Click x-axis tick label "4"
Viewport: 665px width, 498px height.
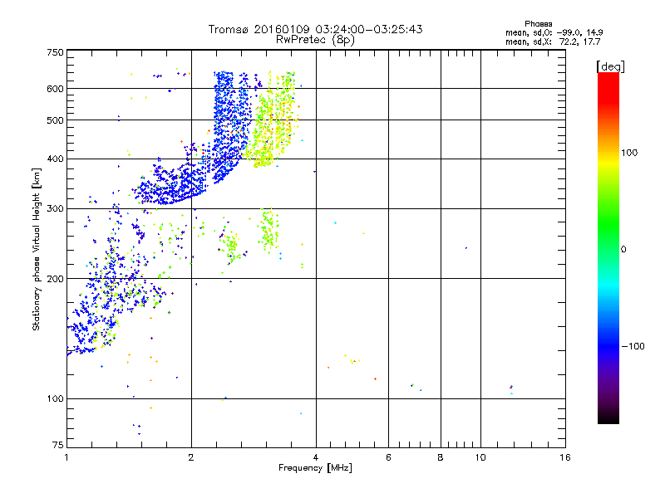tap(316, 457)
